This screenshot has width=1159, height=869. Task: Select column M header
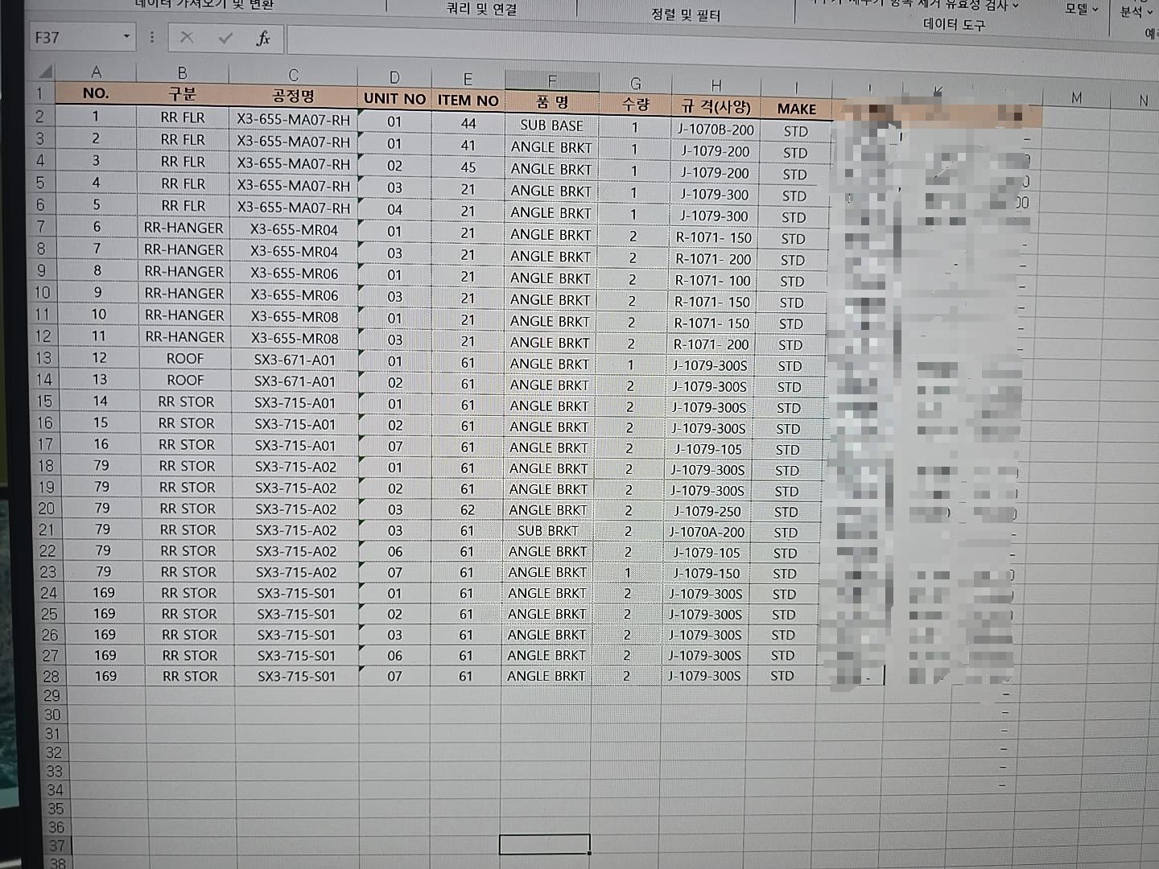coord(1077,97)
